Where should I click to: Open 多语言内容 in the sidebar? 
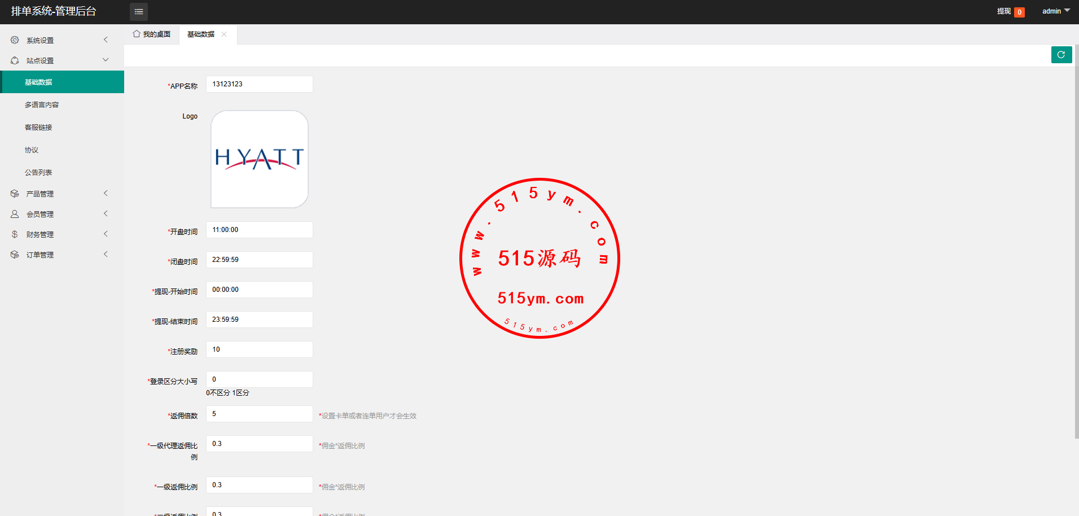(42, 105)
